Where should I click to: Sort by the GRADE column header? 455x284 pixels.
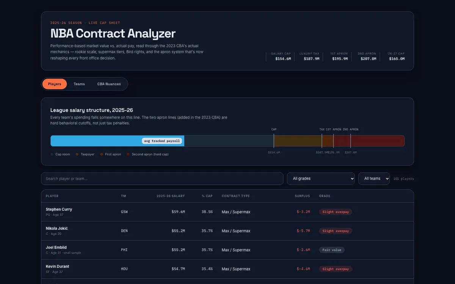325,196
